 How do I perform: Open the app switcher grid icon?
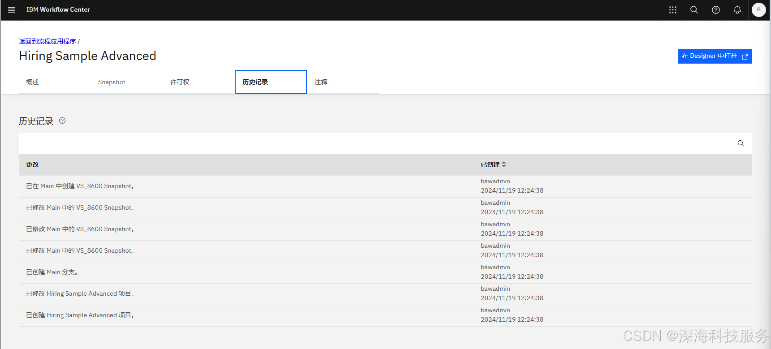point(673,10)
